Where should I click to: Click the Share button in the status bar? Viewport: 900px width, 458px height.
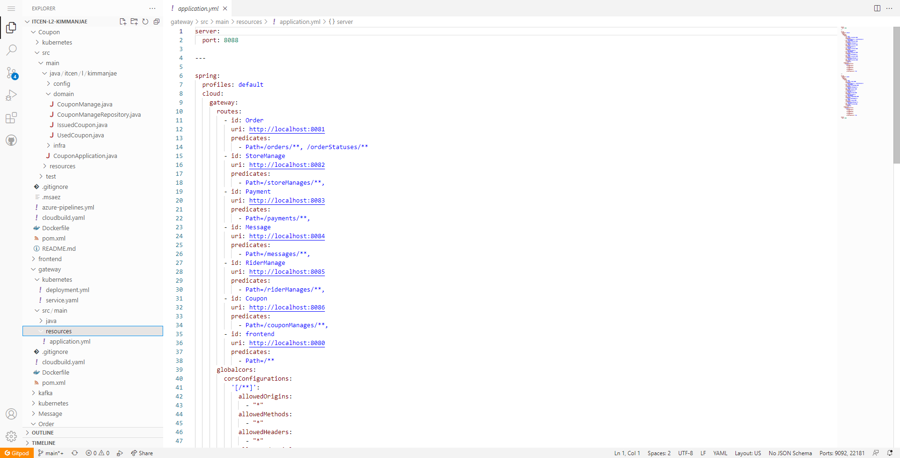[x=142, y=453]
